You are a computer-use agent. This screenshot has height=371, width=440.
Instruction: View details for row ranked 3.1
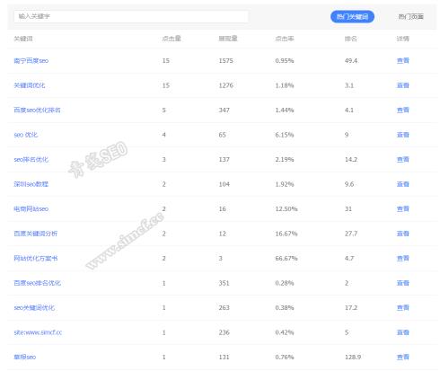pos(403,85)
